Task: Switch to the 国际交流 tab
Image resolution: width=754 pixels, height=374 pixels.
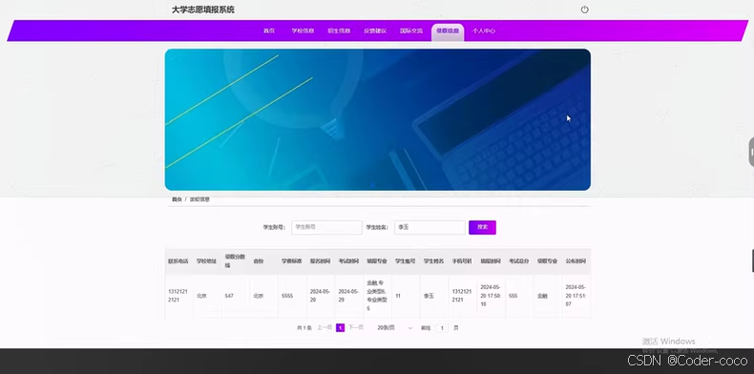Action: point(411,31)
